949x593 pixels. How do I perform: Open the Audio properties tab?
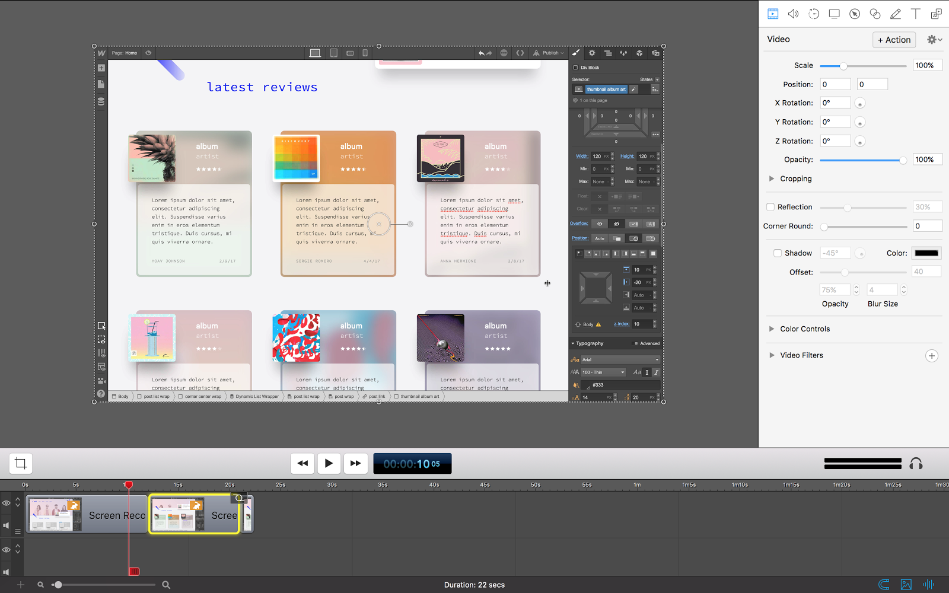793,14
